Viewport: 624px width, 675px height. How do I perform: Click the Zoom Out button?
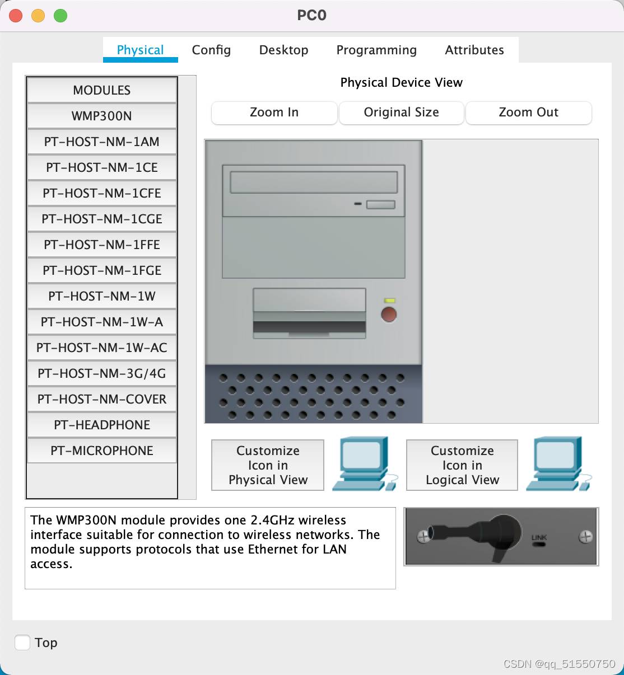tap(529, 112)
